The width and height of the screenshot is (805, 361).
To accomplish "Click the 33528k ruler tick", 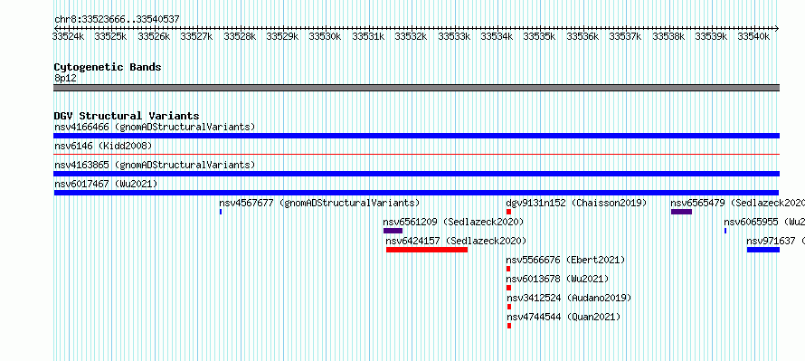I will (241, 36).
